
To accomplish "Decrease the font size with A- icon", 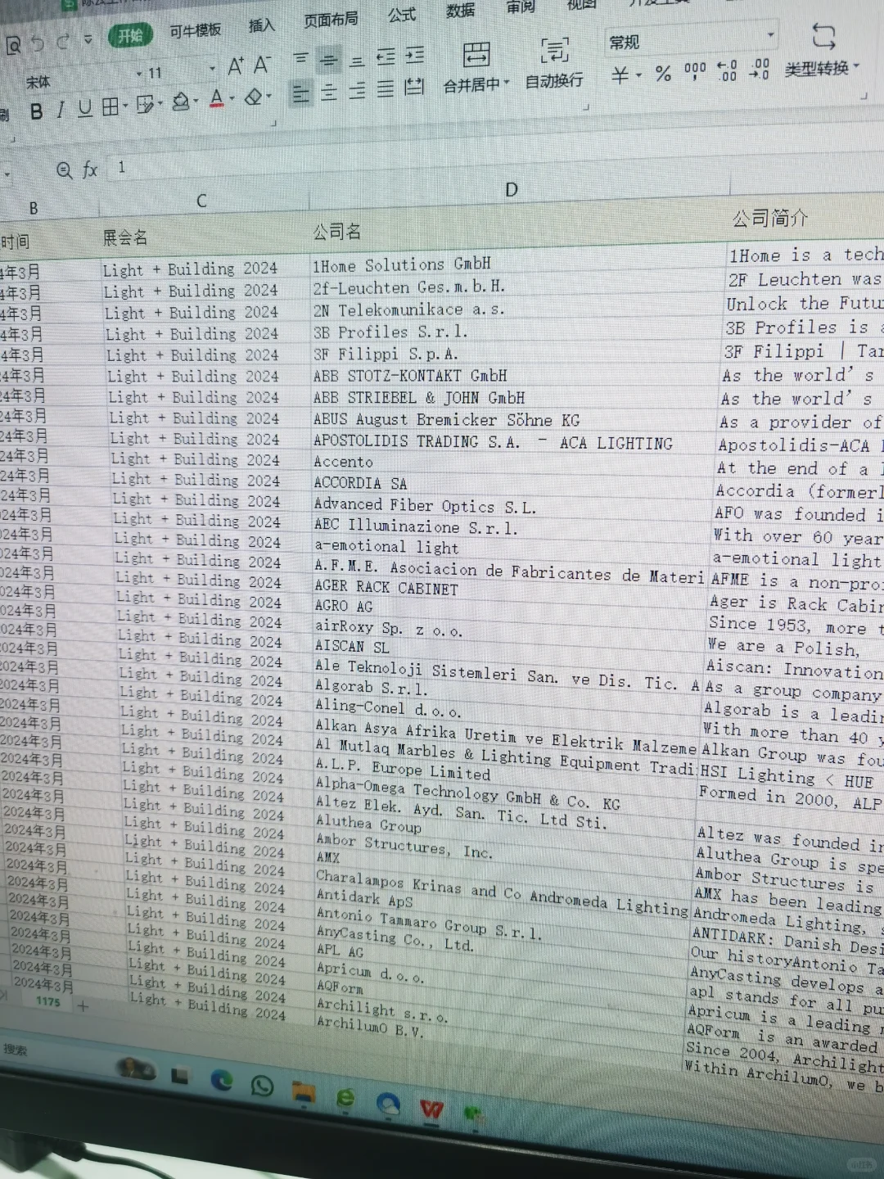I will coord(262,65).
